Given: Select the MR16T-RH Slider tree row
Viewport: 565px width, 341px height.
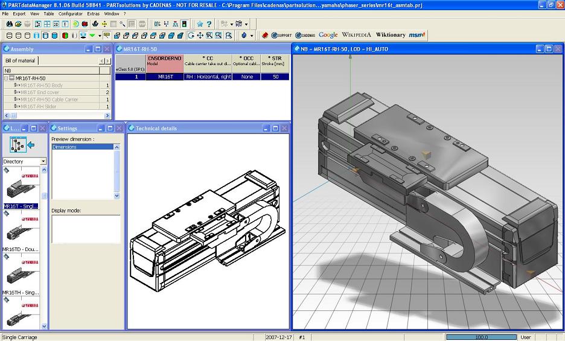Looking at the screenshot, I should 57,106.
